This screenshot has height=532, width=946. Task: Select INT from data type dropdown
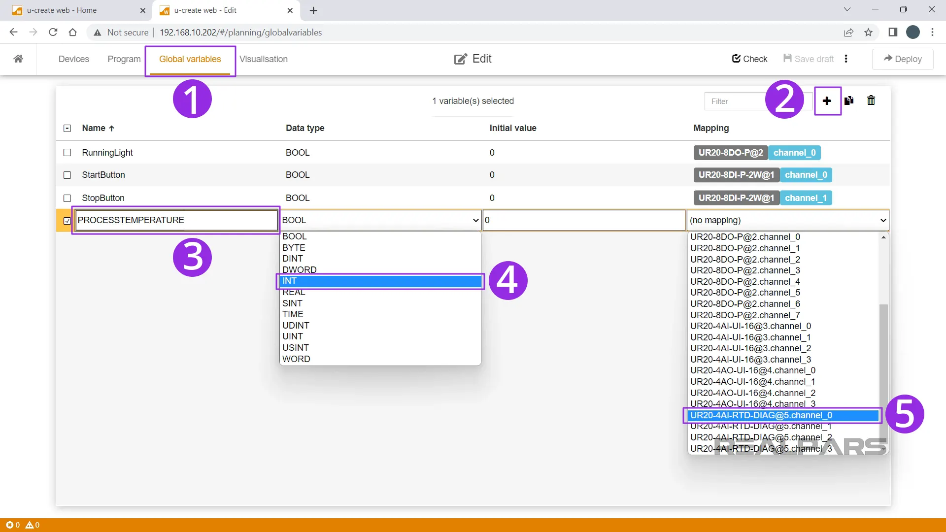coord(380,281)
